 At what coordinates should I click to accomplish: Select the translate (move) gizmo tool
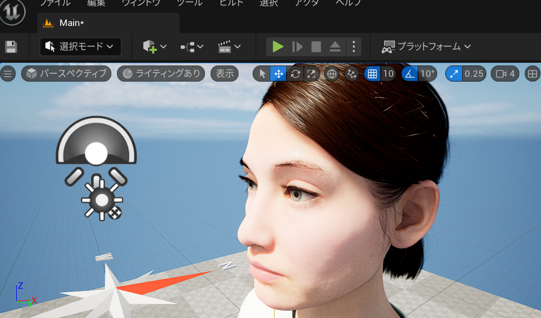(x=278, y=74)
